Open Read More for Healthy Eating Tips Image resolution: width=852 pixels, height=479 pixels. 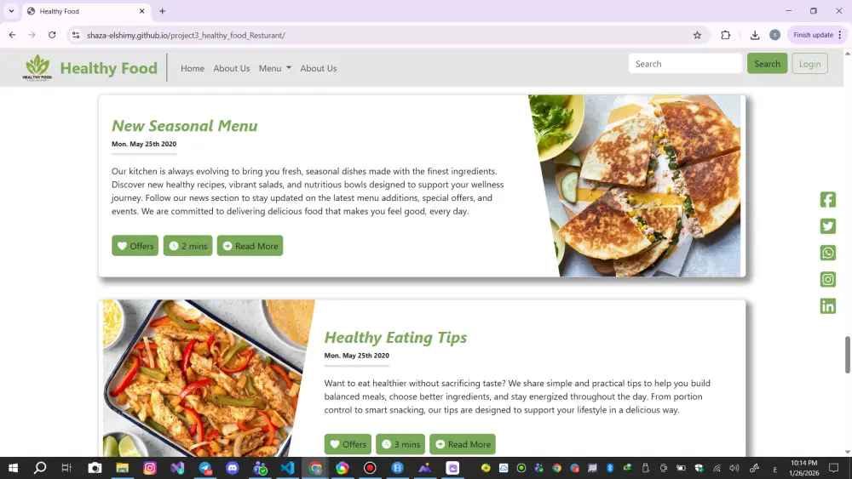pos(463,444)
